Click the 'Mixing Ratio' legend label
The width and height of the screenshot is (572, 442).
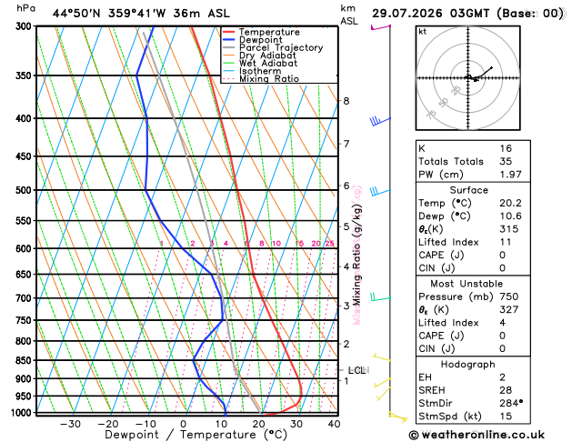click(269, 79)
